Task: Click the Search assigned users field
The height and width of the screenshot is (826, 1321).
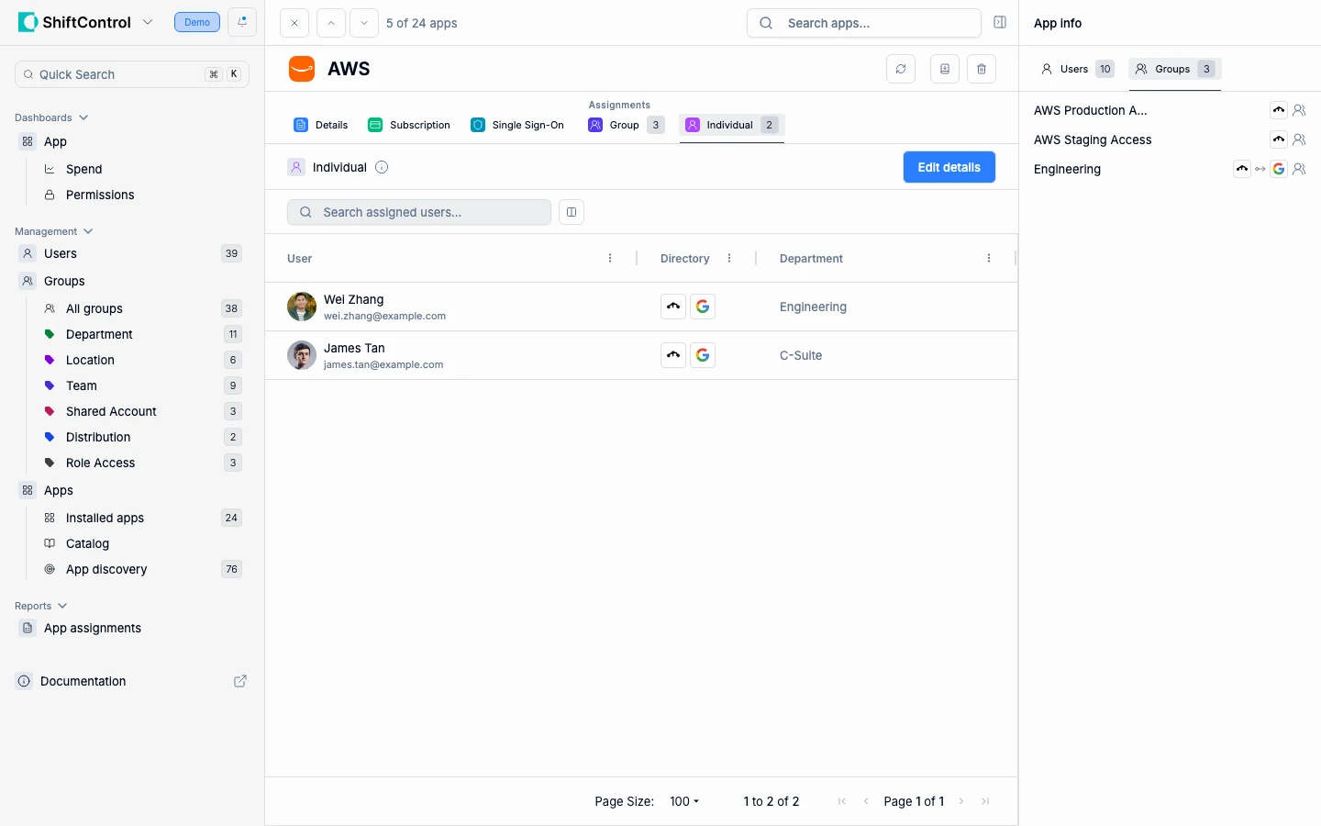Action: (x=418, y=212)
